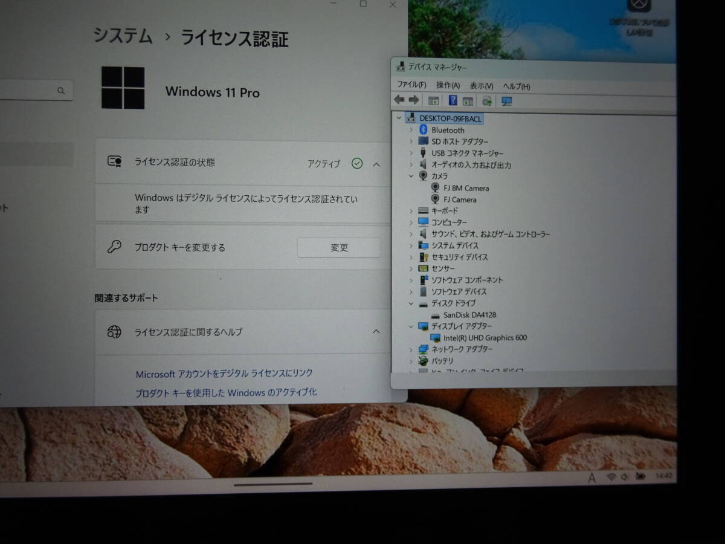This screenshot has width=725, height=544.
Task: Click the 変更 button for product key
Action: [339, 247]
